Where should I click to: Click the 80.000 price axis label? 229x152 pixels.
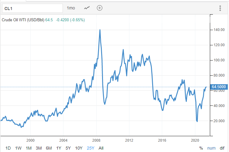click(219, 75)
